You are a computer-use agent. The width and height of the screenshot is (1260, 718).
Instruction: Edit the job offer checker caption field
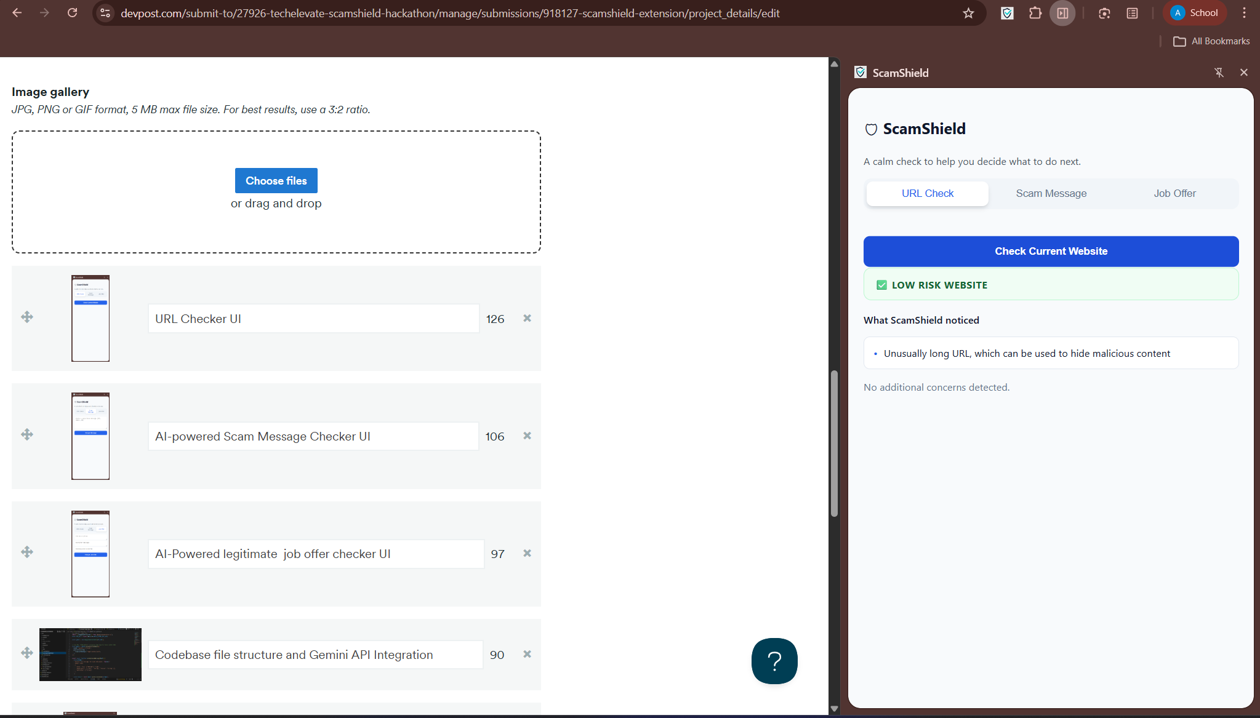coord(315,554)
